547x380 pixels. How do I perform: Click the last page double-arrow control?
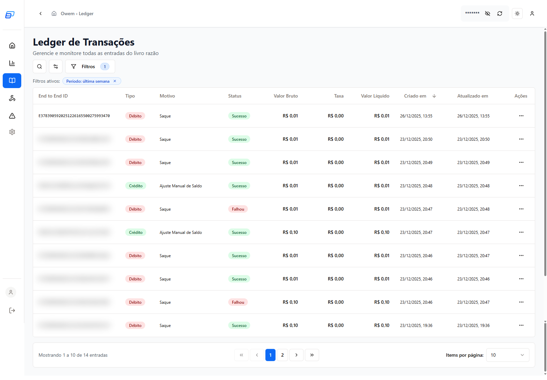tap(312, 355)
